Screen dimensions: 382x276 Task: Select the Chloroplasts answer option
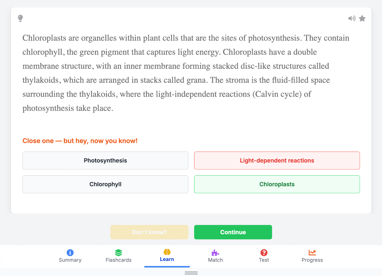277,184
